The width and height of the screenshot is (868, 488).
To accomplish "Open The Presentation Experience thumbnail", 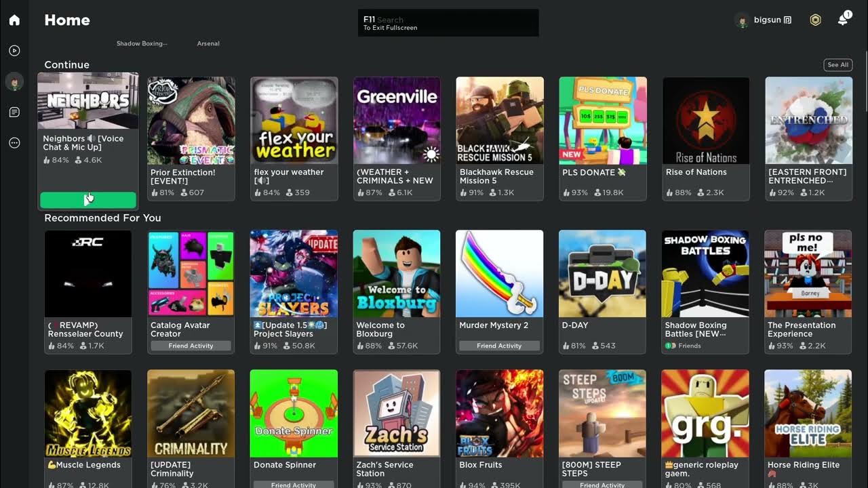I will coord(808,274).
